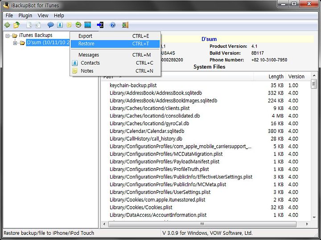
Task: Select Library/AddressBook/AddressBook.sqlitedb row
Action: pos(206,93)
